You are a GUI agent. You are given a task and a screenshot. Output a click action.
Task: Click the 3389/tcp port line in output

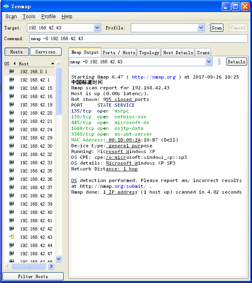pyautogui.click(x=112, y=134)
